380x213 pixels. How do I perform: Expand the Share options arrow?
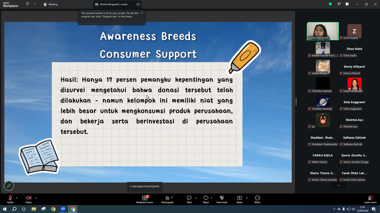[247, 198]
